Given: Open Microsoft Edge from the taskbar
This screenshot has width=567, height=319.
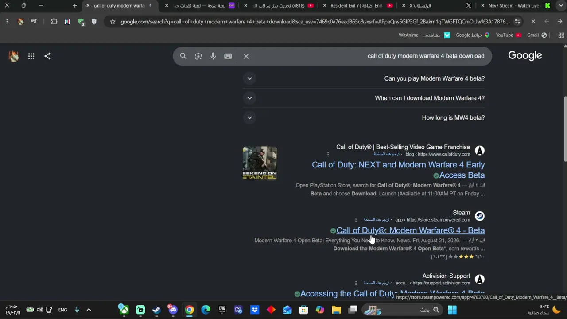Looking at the screenshot, I should coord(206,310).
